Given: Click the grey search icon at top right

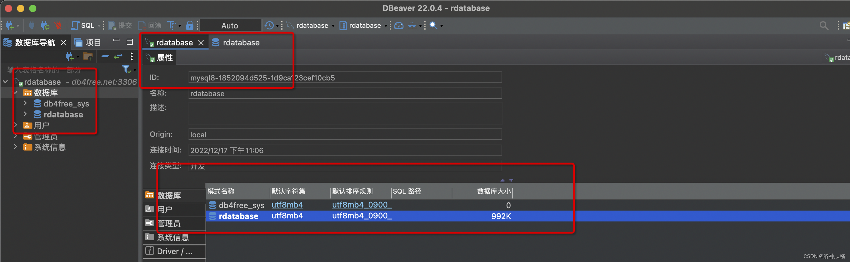Looking at the screenshot, I should click(x=824, y=25).
